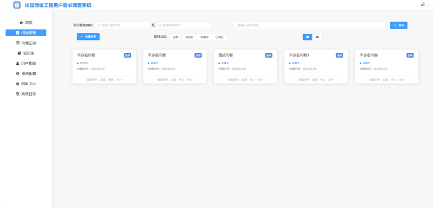Click the header title 校园网络工程用户需求调查系统

pyautogui.click(x=58, y=5)
